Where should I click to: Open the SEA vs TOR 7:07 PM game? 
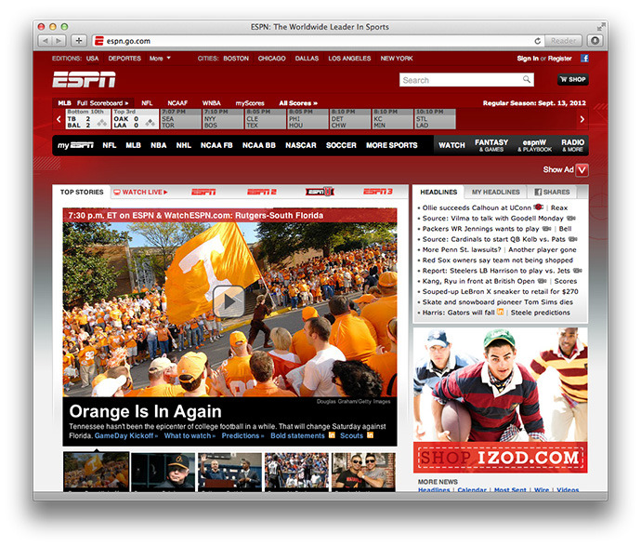[x=180, y=119]
